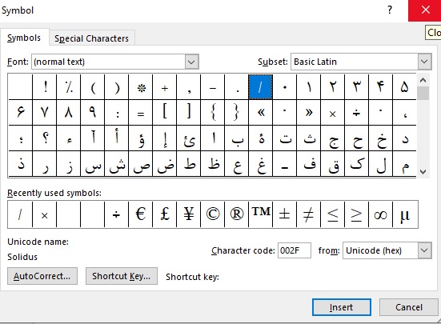Choose the Arabic letter Kaf ک
Viewport: 441px width, 324px height.
356,164
